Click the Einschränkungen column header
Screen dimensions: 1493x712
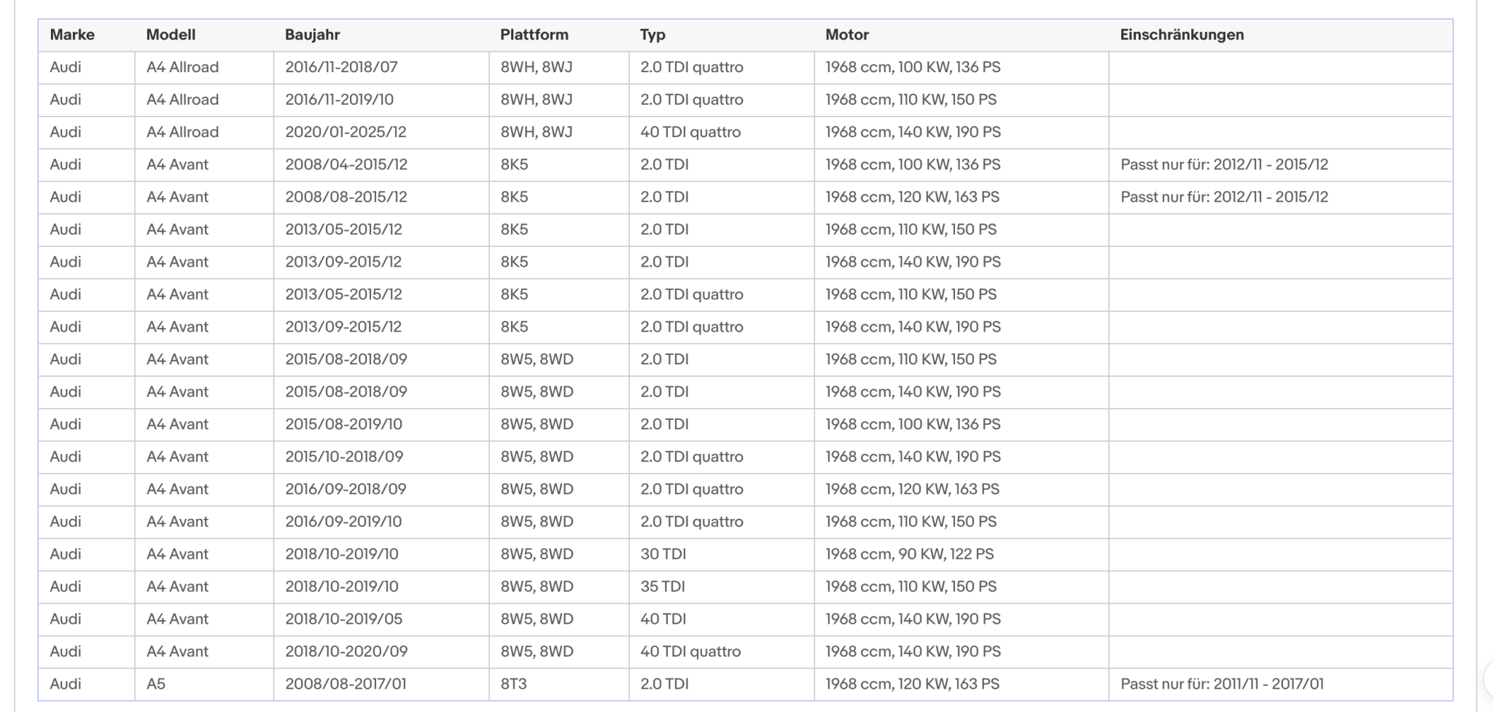tap(1182, 35)
